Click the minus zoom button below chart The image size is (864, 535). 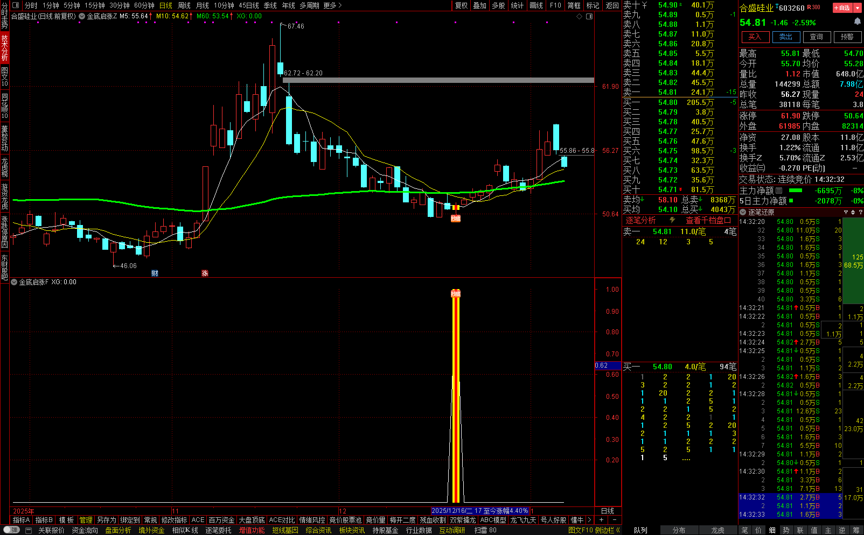pyautogui.click(x=615, y=520)
